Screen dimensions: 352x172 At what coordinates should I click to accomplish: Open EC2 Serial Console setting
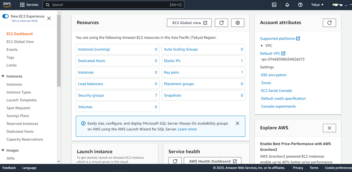tap(277, 90)
